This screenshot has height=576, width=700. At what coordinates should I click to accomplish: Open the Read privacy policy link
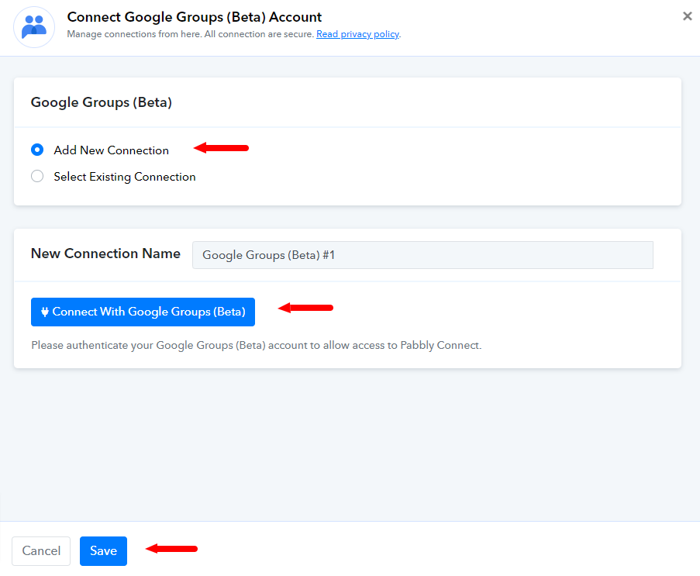tap(357, 34)
